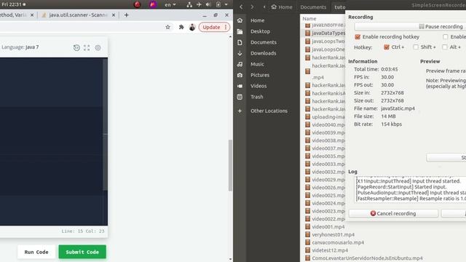Image resolution: width=466 pixels, height=262 pixels.
Task: Toggle Enable recording hotkey checkbox
Action: [x=358, y=37]
